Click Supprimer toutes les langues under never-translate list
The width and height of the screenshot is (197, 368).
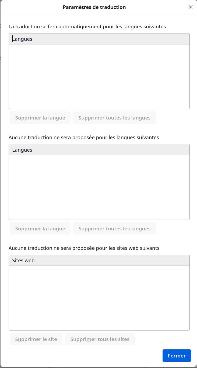click(x=114, y=229)
